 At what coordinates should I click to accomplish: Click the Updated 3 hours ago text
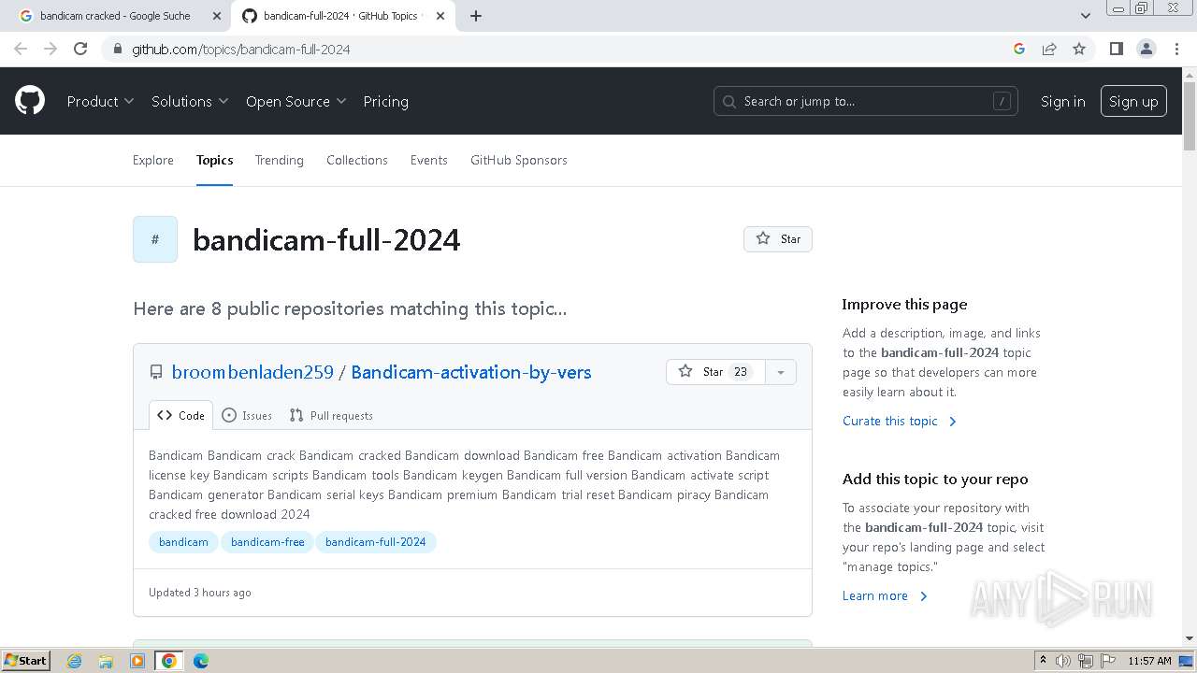point(199,593)
